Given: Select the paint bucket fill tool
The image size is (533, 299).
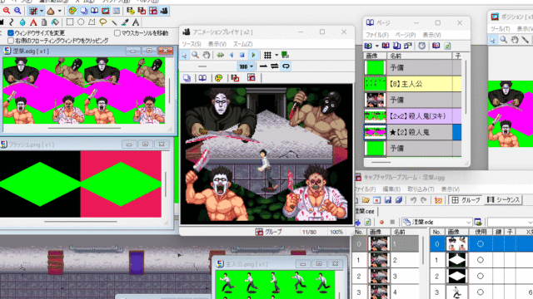Looking at the screenshot, I should point(55,22).
